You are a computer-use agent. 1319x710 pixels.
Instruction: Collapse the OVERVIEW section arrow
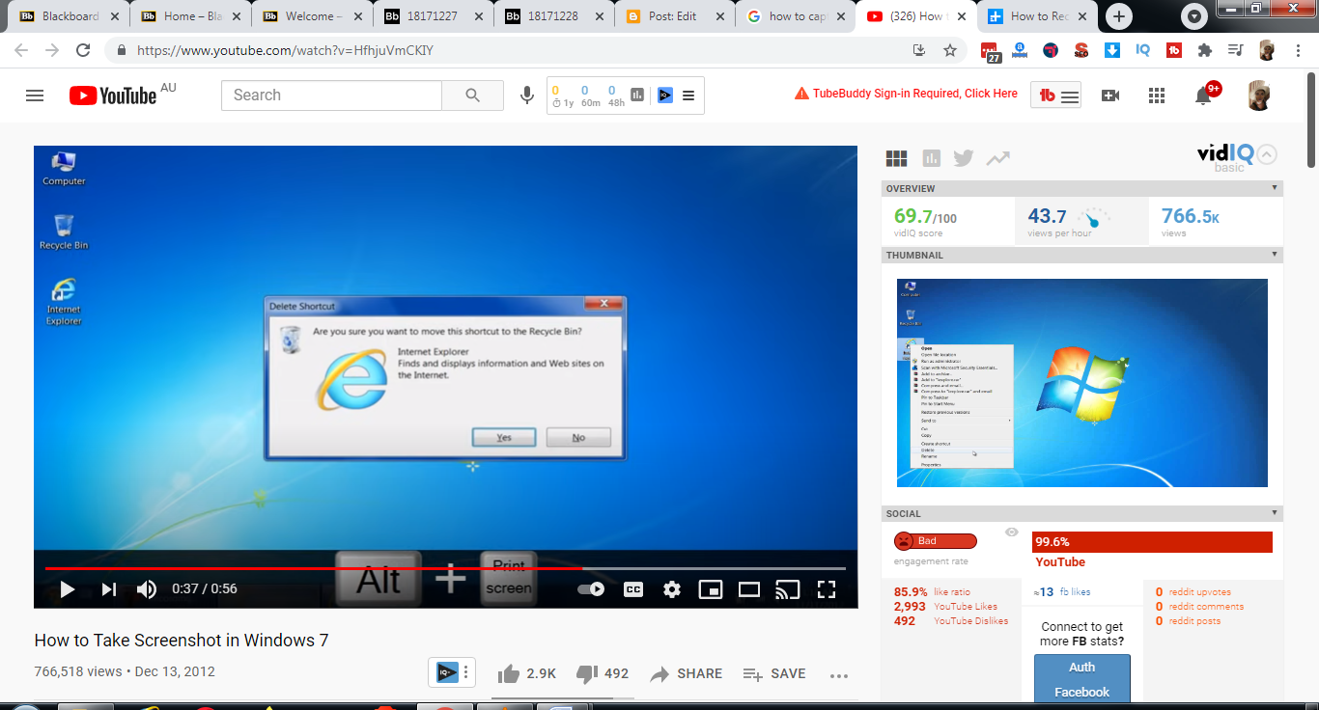1275,188
